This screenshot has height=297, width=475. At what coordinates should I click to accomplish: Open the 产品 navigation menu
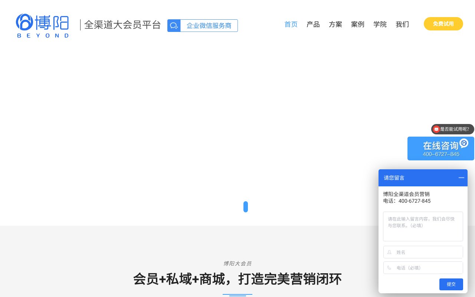pyautogui.click(x=313, y=24)
